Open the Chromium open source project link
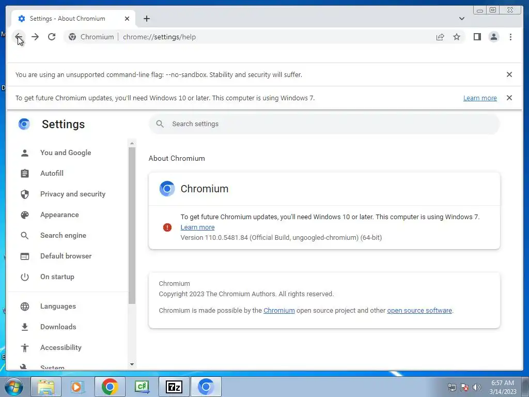This screenshot has height=397, width=529. pyautogui.click(x=279, y=310)
